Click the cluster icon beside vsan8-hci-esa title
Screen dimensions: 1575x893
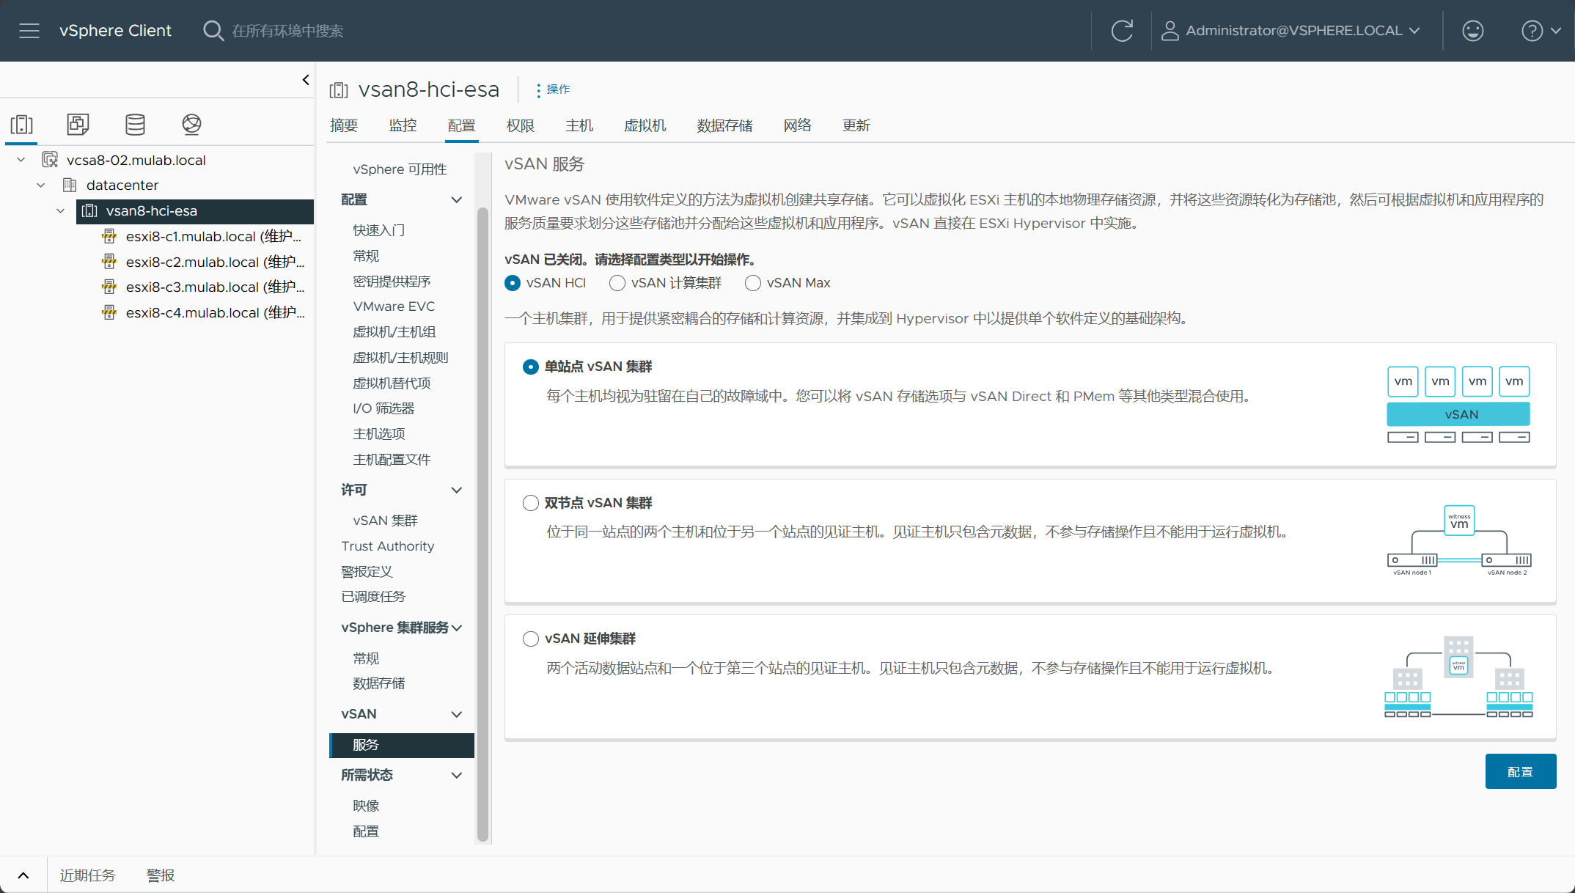339,90
